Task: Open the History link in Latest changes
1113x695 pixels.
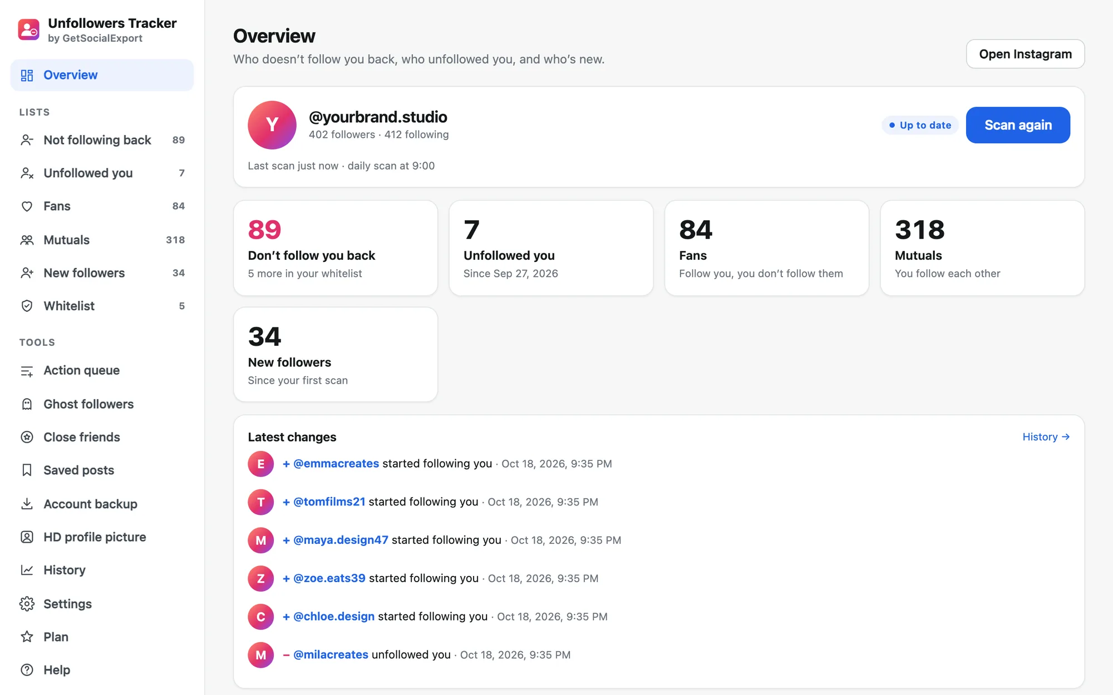Action: (1046, 437)
